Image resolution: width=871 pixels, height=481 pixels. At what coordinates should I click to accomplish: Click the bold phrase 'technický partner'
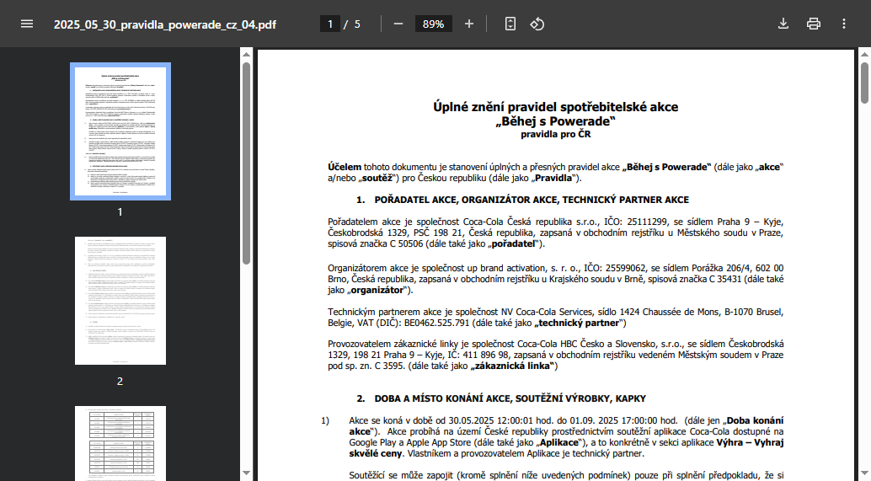579,323
